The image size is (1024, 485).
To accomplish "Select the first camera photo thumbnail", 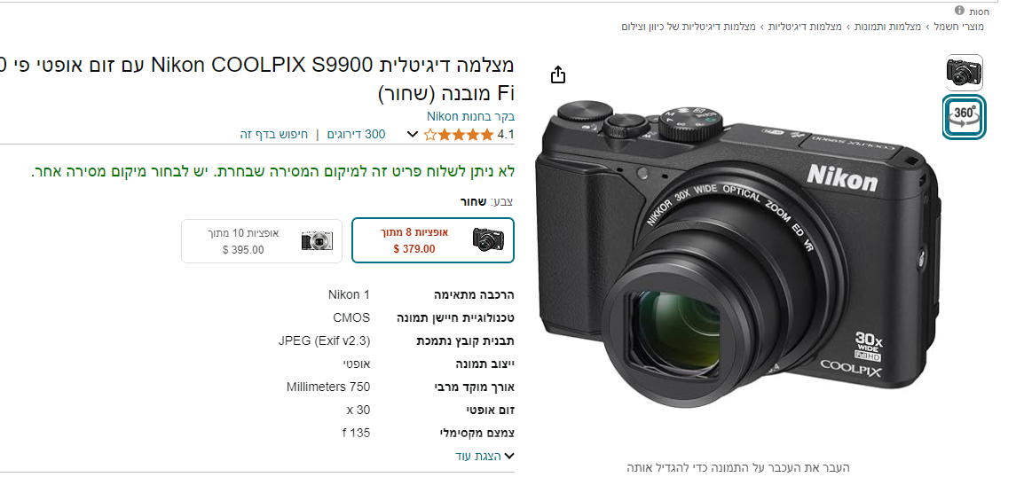I will [965, 73].
